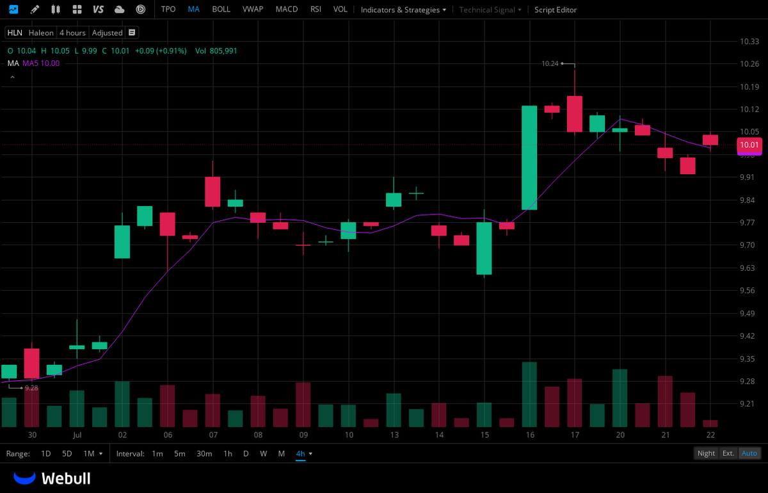Enable Night session mode
This screenshot has height=493, width=768.
707,453
